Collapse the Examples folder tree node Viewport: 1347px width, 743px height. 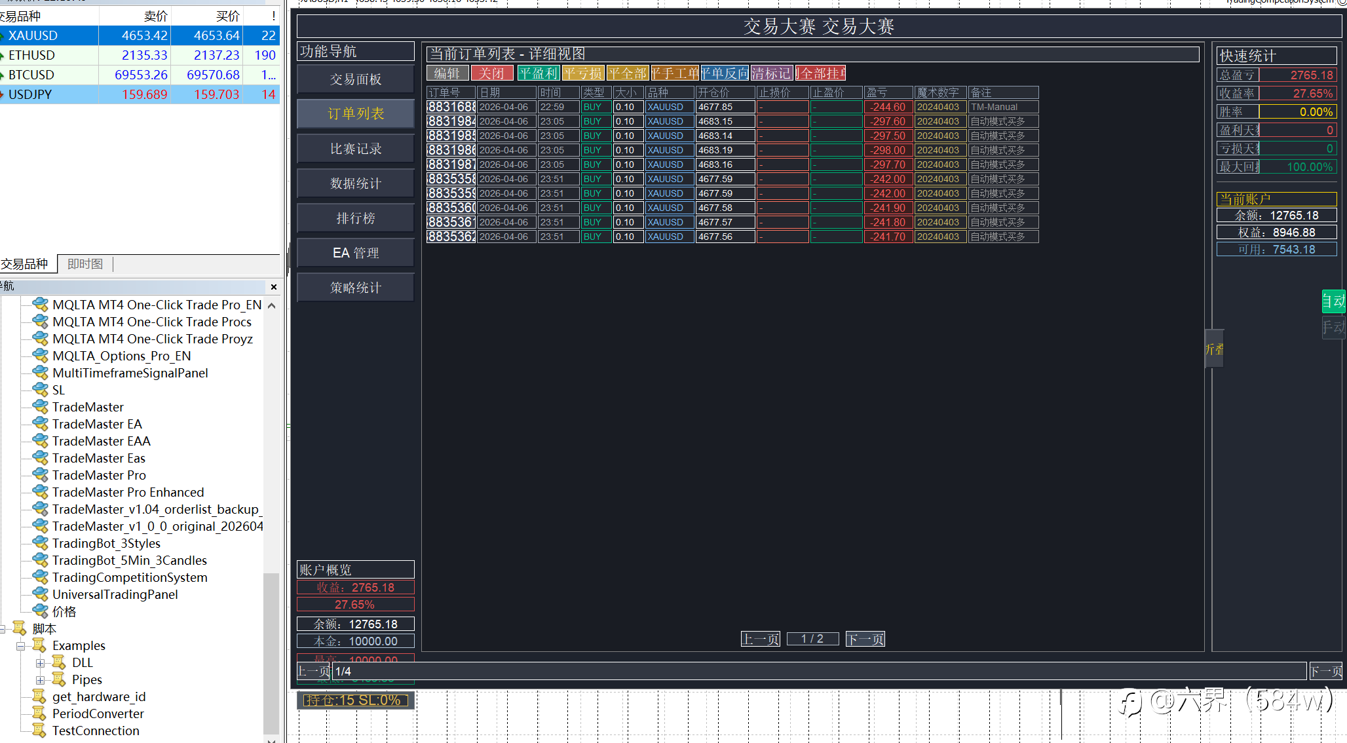pos(21,646)
